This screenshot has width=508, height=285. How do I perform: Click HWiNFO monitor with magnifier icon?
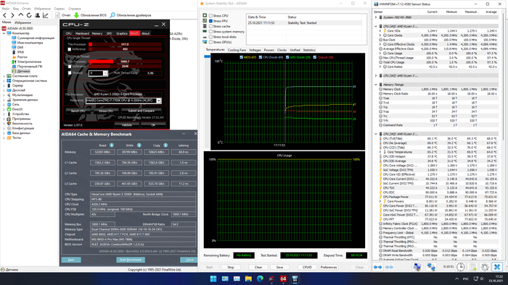[x=417, y=267]
